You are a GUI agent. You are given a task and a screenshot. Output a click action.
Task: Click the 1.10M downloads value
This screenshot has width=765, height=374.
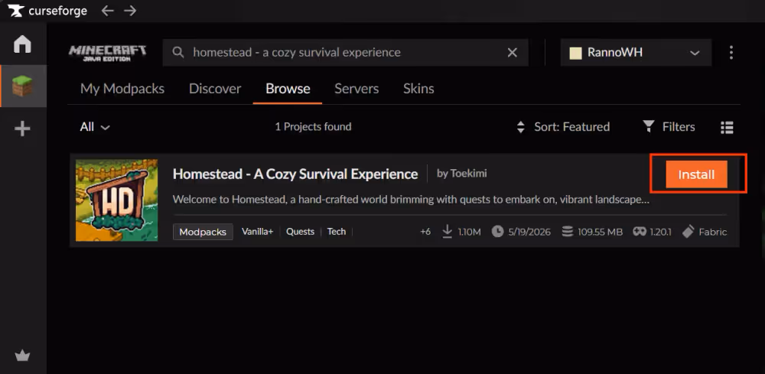click(x=470, y=232)
